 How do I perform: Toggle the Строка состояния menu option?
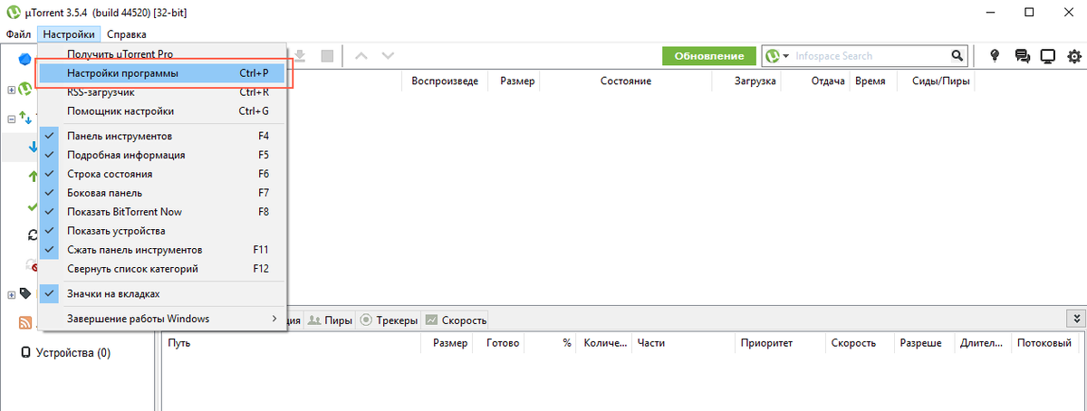point(163,174)
